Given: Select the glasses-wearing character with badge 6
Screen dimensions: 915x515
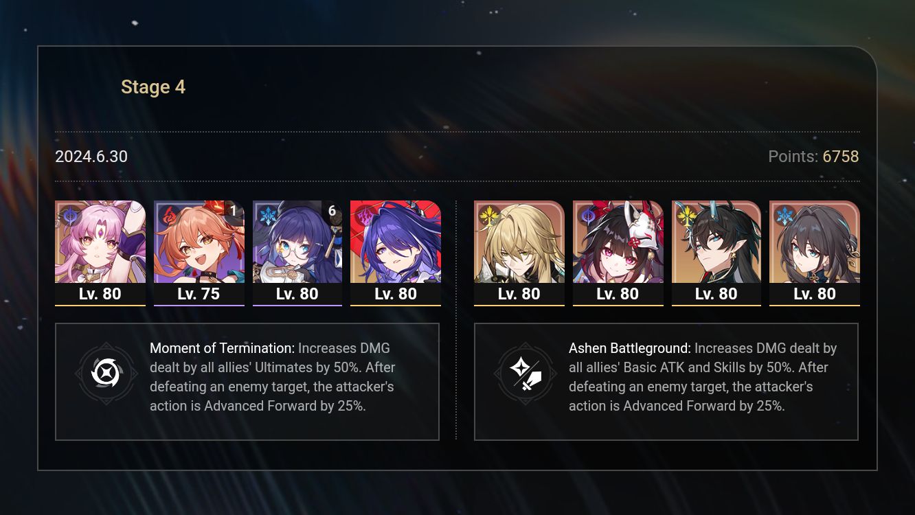Looking at the screenshot, I should pos(297,242).
